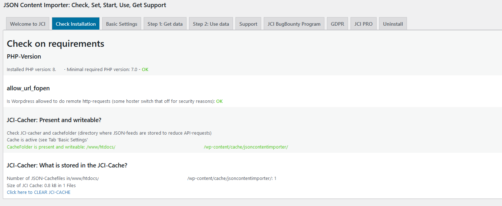Click the CLEAR JCI-CACHE link
502x206 pixels.
point(39,192)
